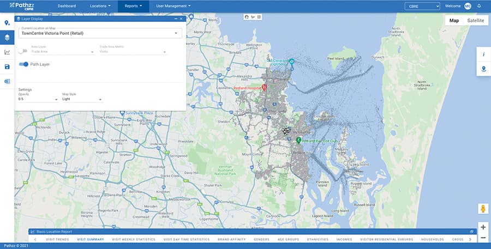The image size is (491, 249).
Task: Click the Pathzz CBRE logo
Action: 22,6
